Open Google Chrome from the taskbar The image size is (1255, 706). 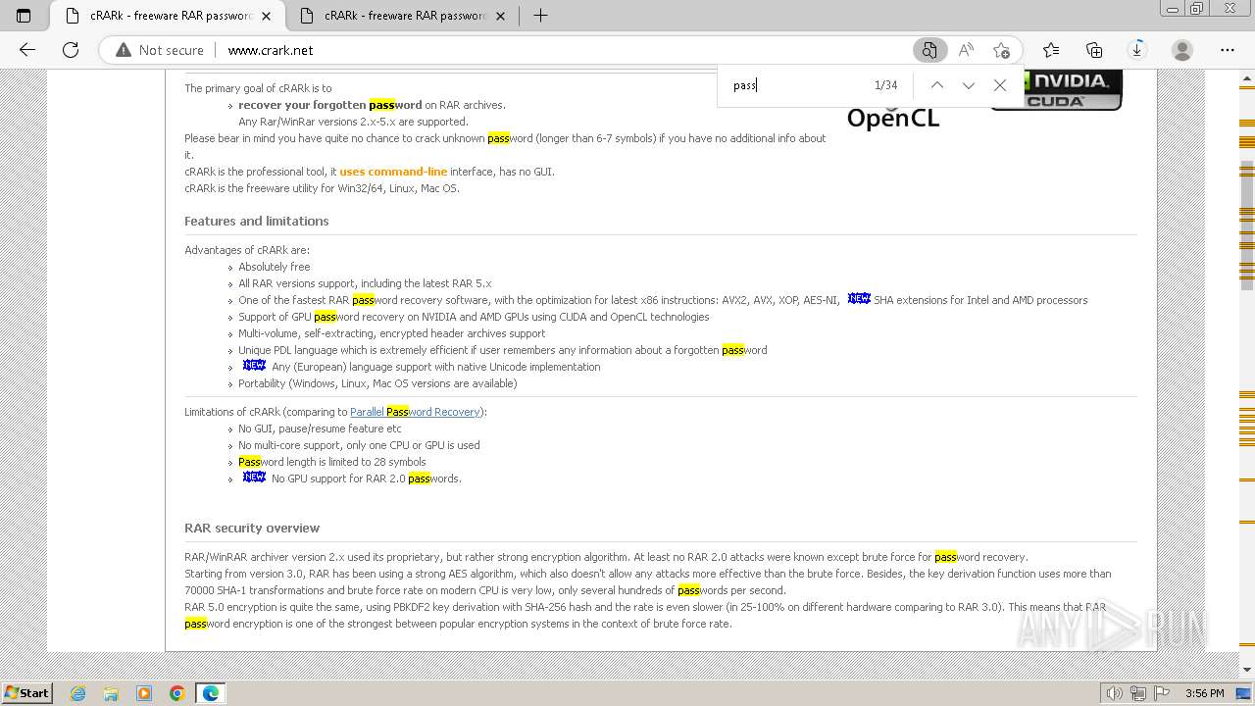point(176,693)
